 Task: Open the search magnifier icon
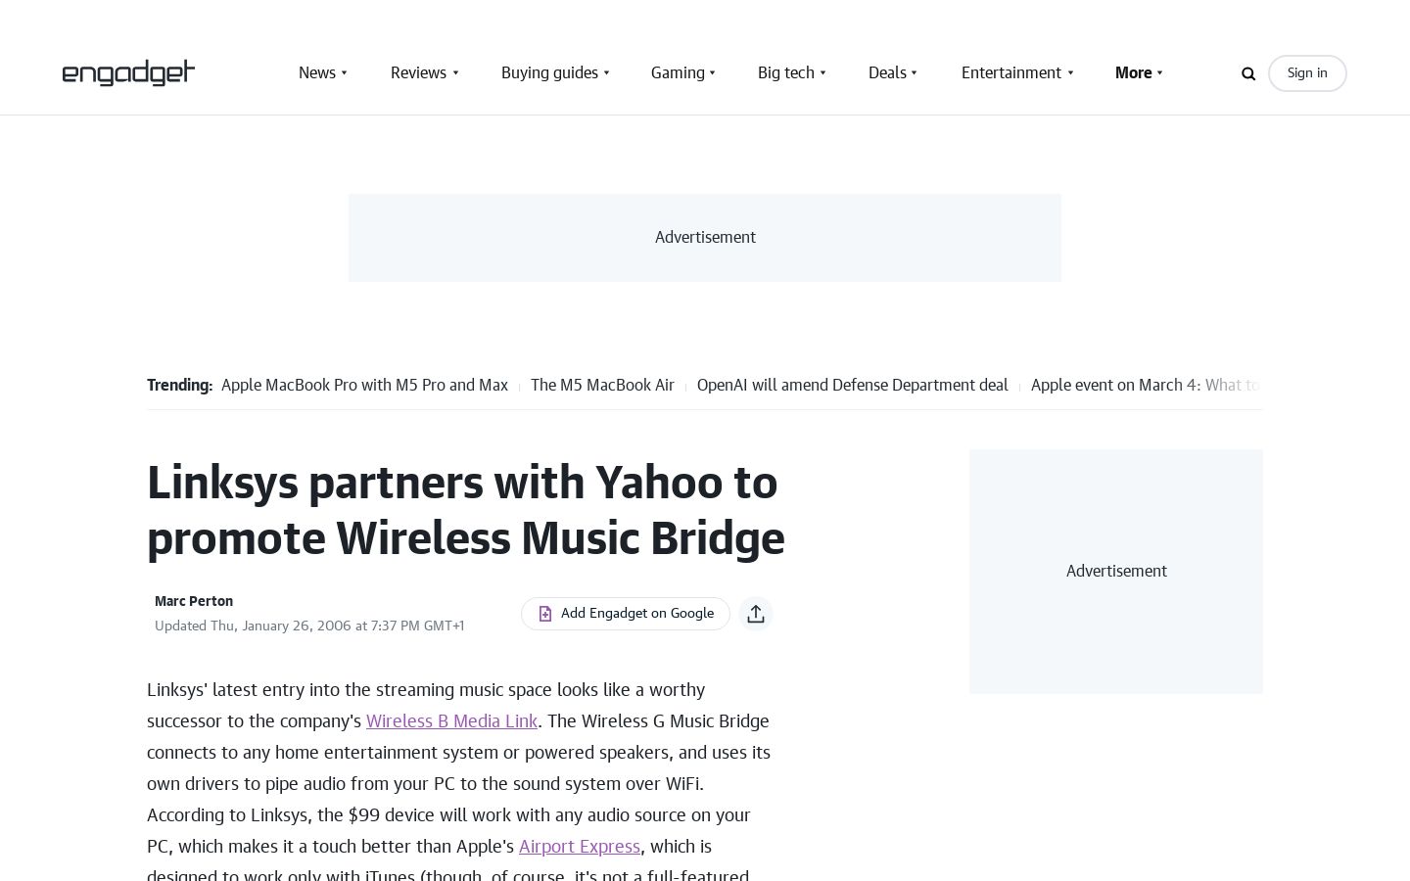point(1248,73)
